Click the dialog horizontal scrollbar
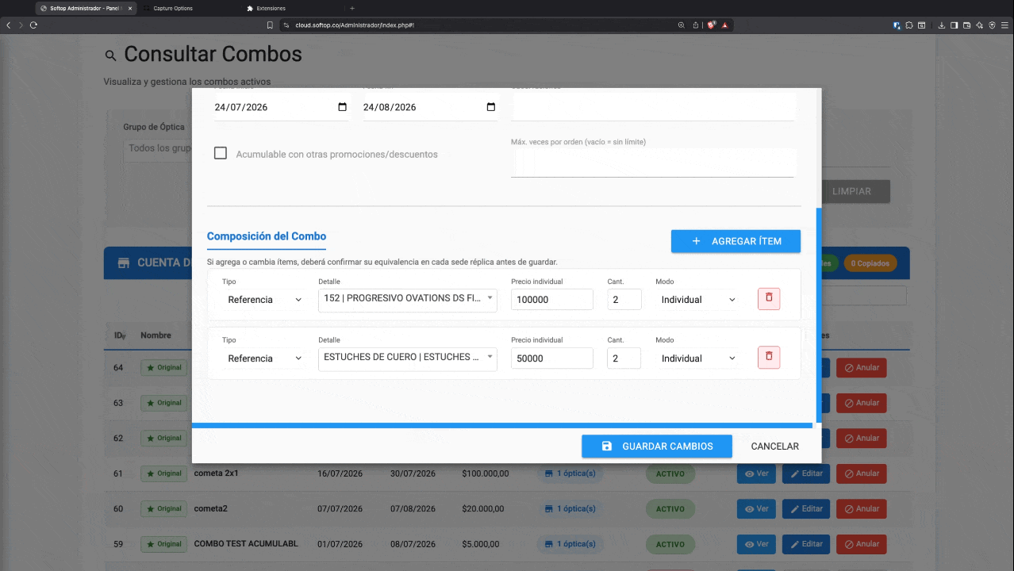Viewport: 1014px width, 571px height. [x=502, y=426]
